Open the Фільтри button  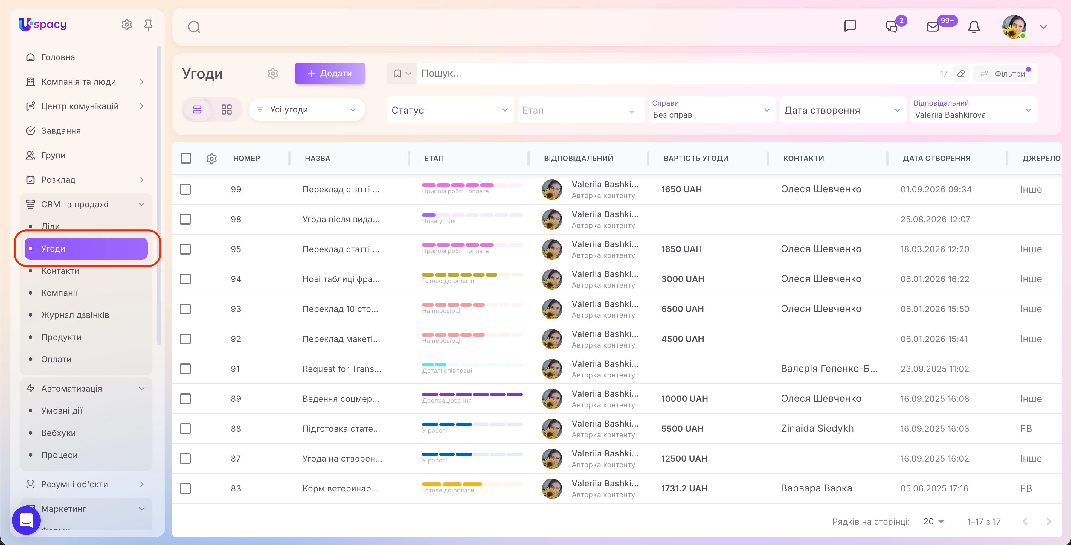pyautogui.click(x=1003, y=74)
